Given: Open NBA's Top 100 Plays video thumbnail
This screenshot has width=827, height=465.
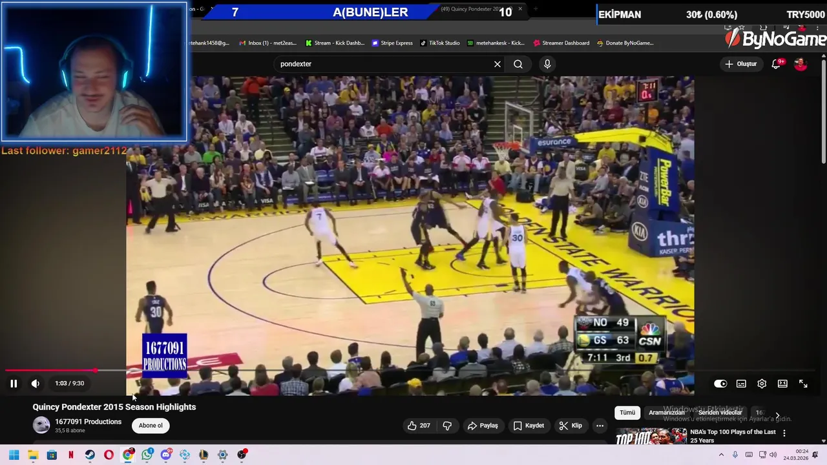Looking at the screenshot, I should pos(651,437).
